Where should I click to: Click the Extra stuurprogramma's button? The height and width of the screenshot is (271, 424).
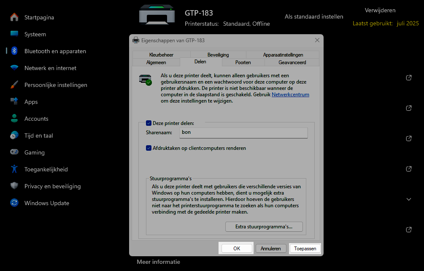pos(264,227)
